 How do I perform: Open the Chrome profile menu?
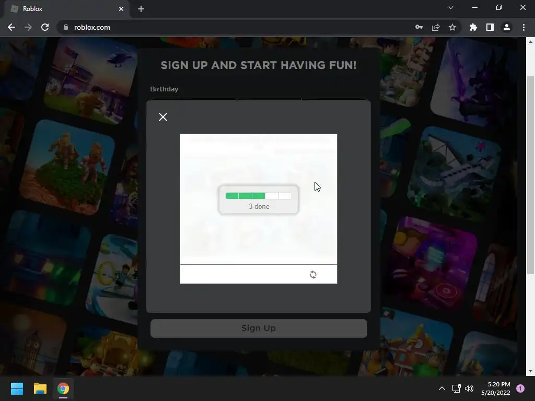pos(507,27)
